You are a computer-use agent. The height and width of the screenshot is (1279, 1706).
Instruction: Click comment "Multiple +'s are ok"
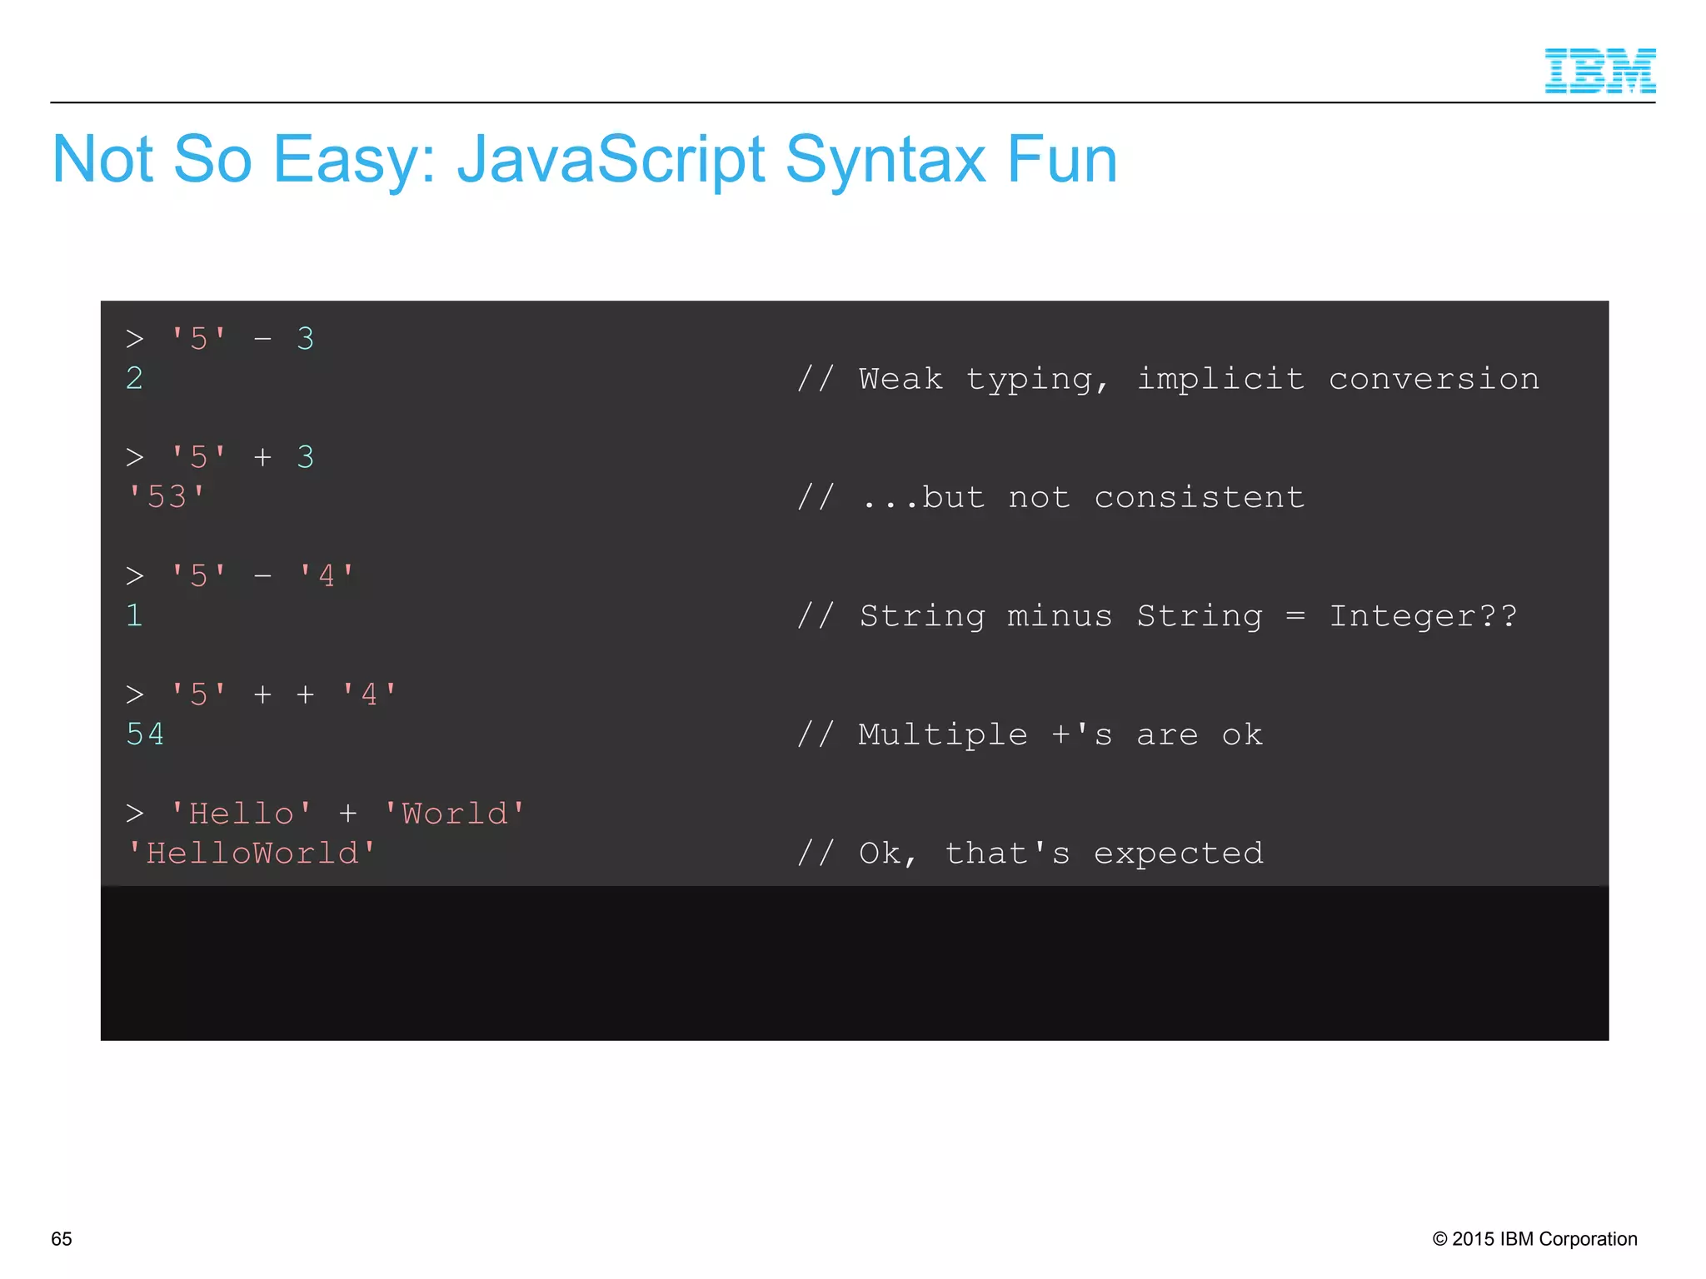click(1030, 735)
